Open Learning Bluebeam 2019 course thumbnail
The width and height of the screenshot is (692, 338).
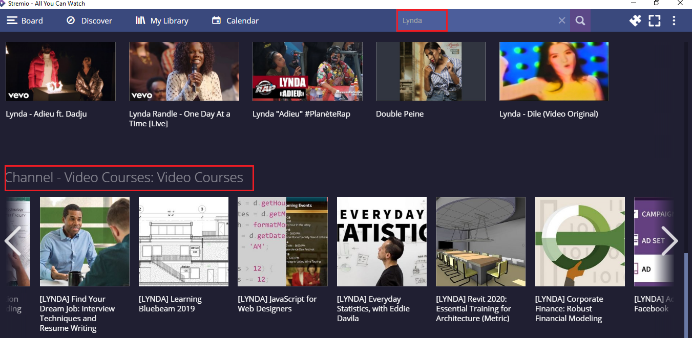click(x=183, y=241)
